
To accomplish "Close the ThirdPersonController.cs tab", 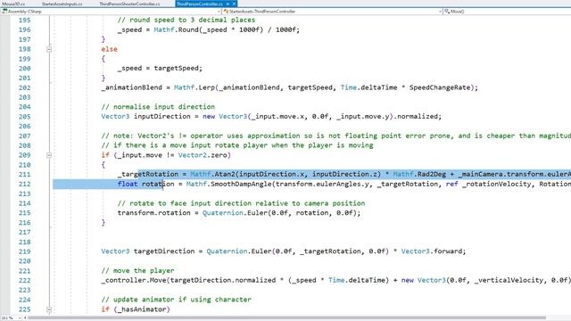I will (x=234, y=4).
